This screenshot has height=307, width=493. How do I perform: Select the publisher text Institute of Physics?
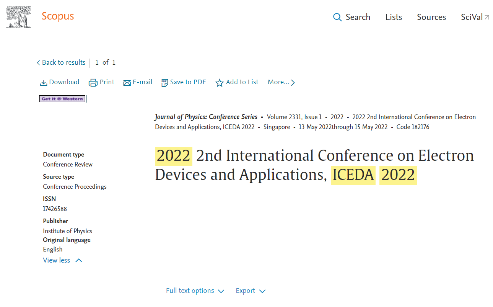68,231
